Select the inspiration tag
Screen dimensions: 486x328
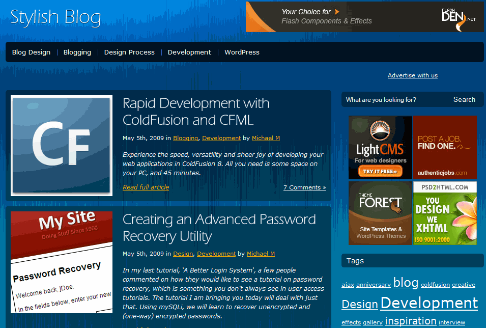tap(410, 321)
